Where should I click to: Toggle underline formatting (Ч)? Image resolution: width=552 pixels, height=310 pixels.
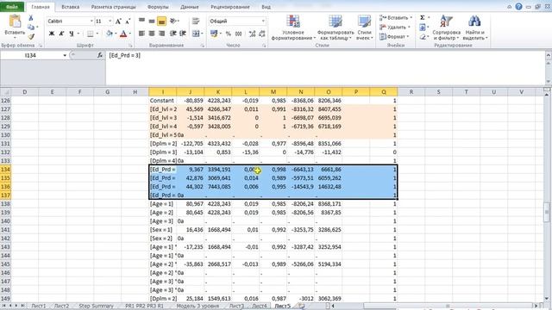(x=71, y=34)
